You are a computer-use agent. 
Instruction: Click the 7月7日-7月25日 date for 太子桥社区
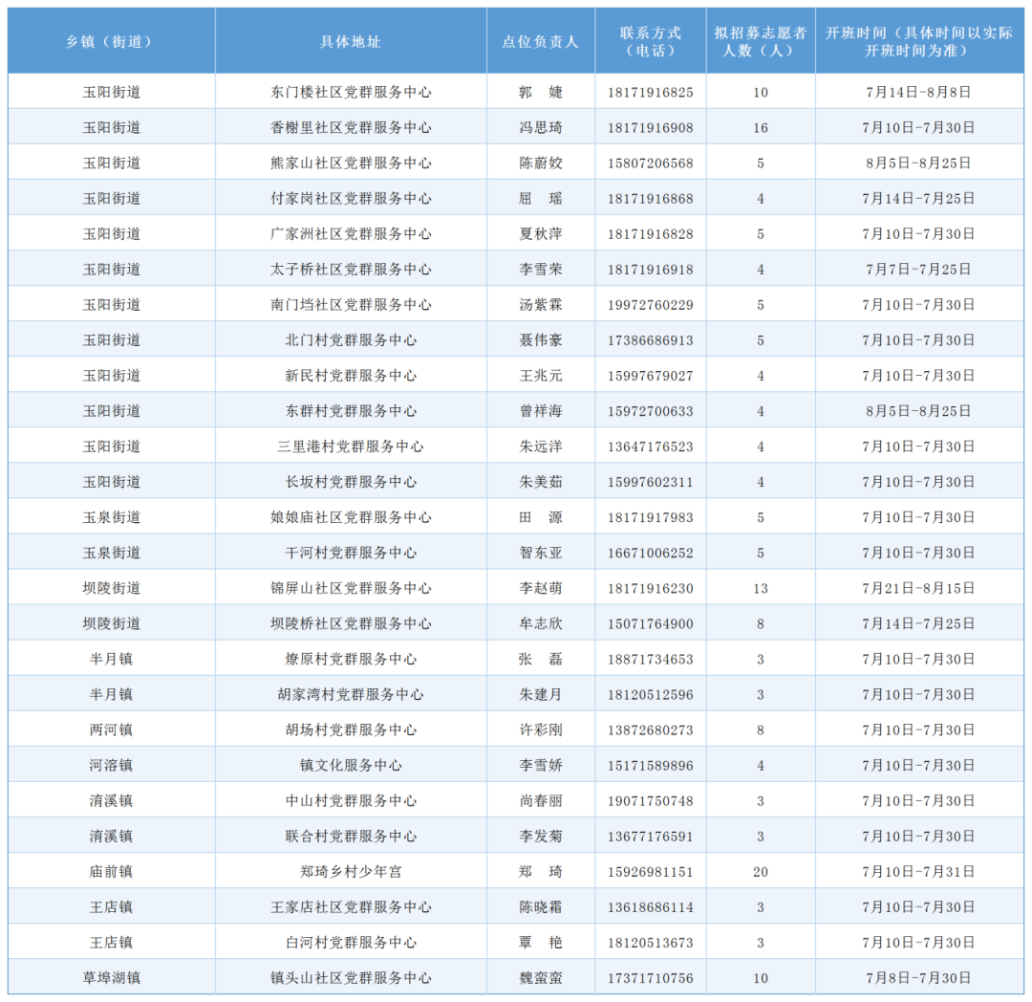[919, 268]
